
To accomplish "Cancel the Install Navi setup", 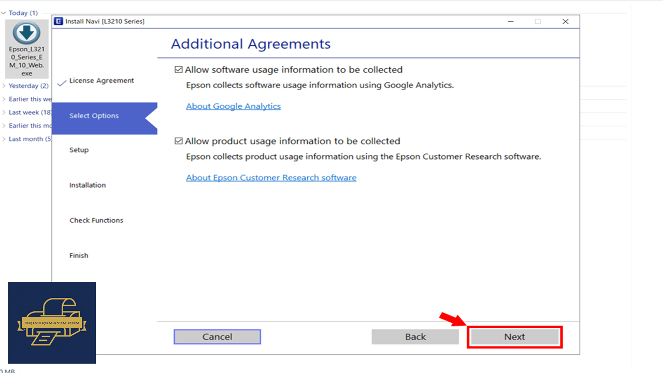I will click(x=217, y=337).
